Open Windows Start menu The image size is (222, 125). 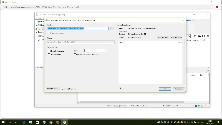coord(3,122)
